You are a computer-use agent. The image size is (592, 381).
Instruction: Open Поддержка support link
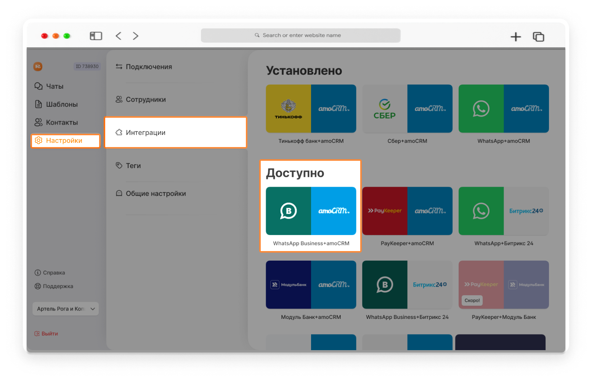pyautogui.click(x=54, y=286)
